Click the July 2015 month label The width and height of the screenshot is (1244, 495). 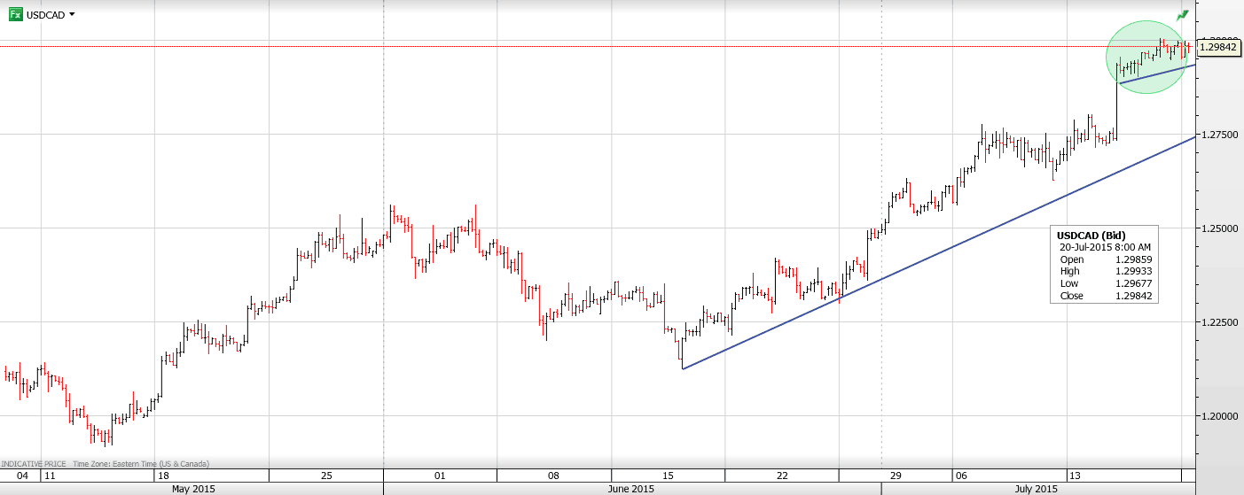tap(1034, 489)
